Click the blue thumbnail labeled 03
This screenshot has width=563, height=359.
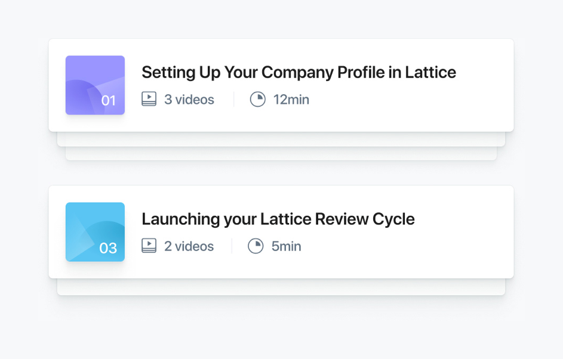pyautogui.click(x=94, y=231)
